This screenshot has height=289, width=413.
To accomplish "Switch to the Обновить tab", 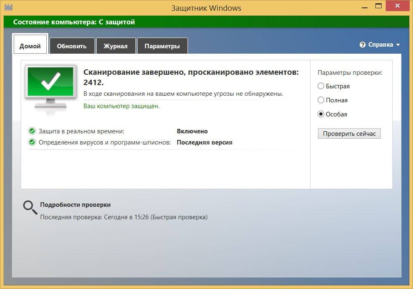I will pyautogui.click(x=72, y=46).
